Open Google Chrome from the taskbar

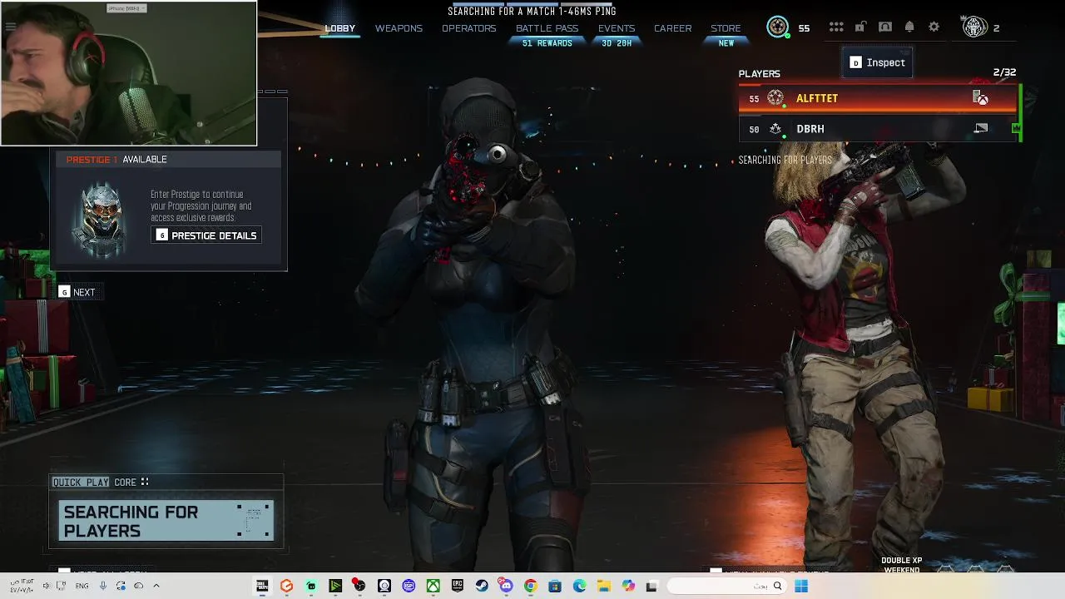pos(530,586)
